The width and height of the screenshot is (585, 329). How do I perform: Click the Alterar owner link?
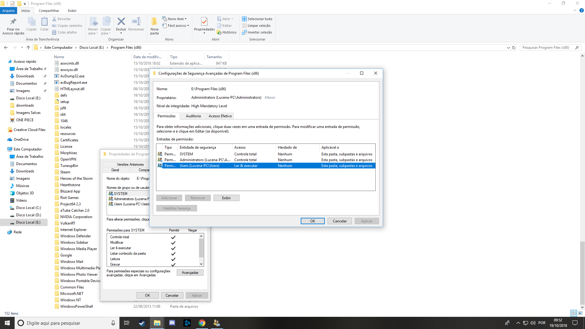(270, 97)
